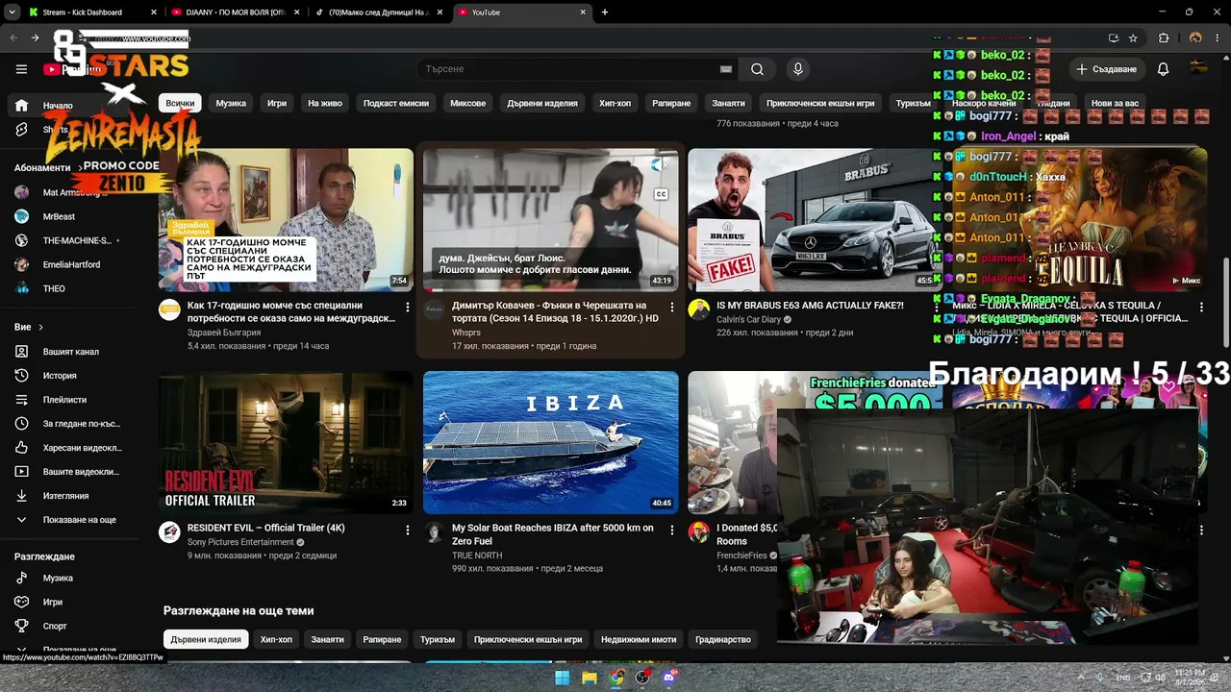This screenshot has width=1231, height=692.
Task: Show hidden system tray icons
Action: (1080, 677)
